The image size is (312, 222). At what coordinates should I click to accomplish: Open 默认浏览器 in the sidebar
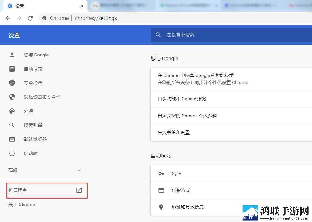35,139
